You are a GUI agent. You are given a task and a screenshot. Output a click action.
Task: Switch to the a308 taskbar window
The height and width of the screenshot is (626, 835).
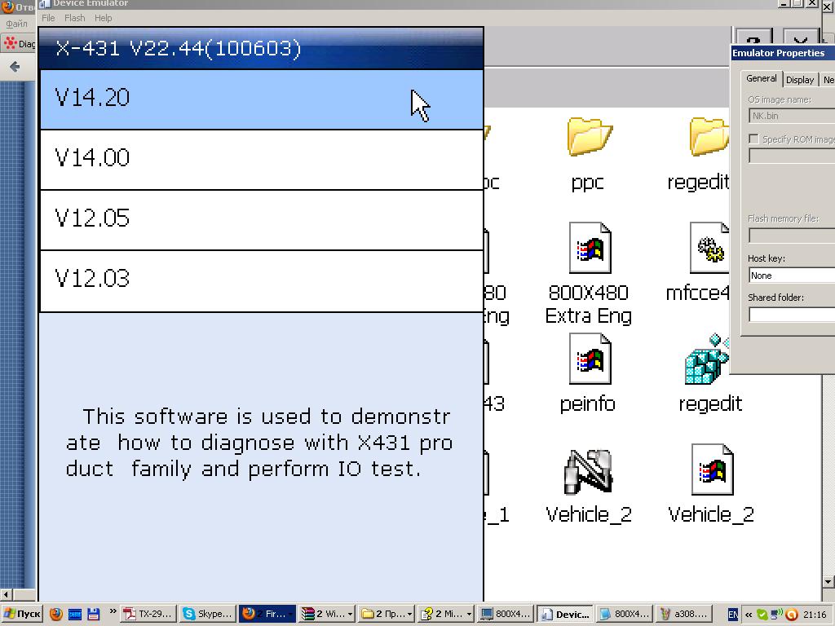coord(684,614)
